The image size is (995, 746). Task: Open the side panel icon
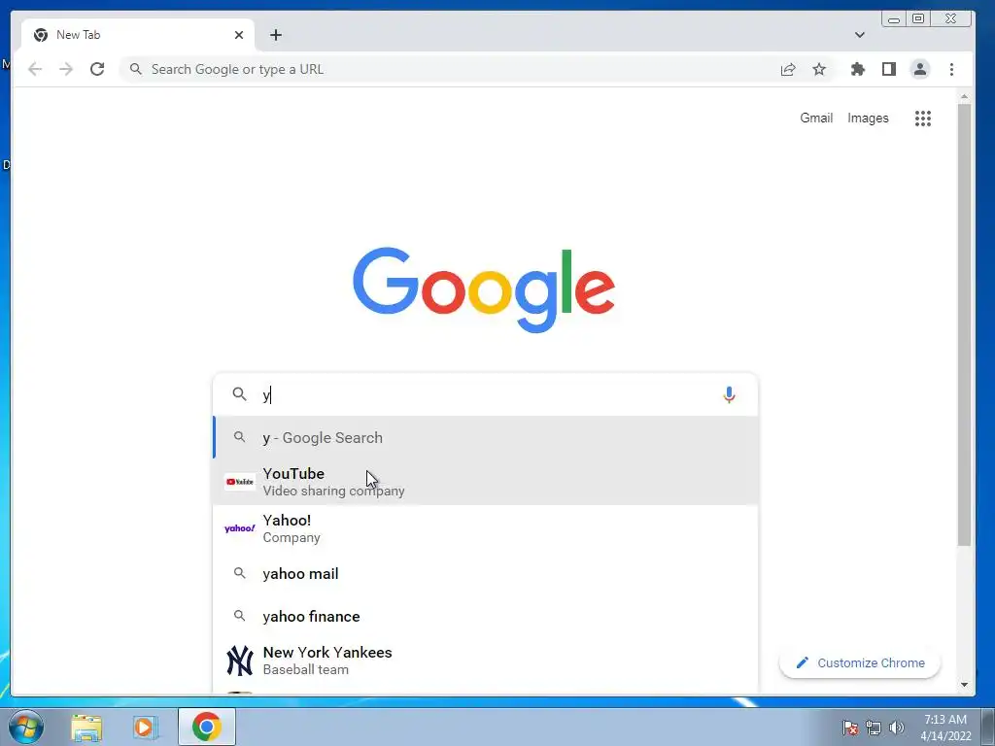(x=889, y=69)
